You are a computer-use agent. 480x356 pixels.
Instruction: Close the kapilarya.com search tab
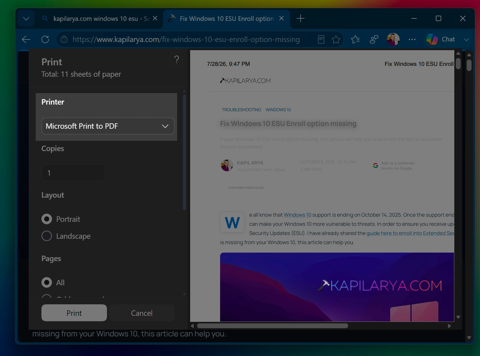[x=155, y=18]
